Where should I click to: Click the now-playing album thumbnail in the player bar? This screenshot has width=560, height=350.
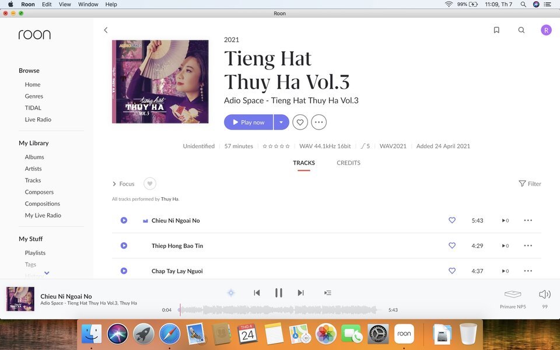20,299
